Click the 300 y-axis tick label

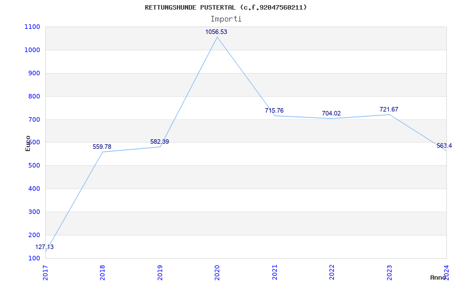click(34, 212)
